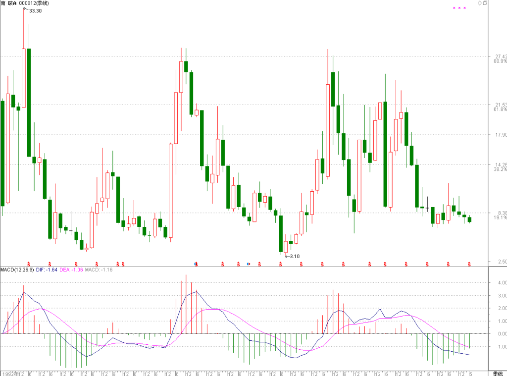The image size is (507, 376).
Task: Click the 38.2% level at 14.26
Action: point(500,169)
